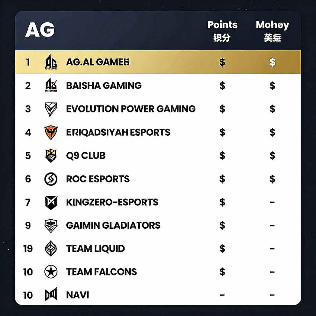Click the KingZero-Esports logo
The width and height of the screenshot is (316, 316).
51,202
